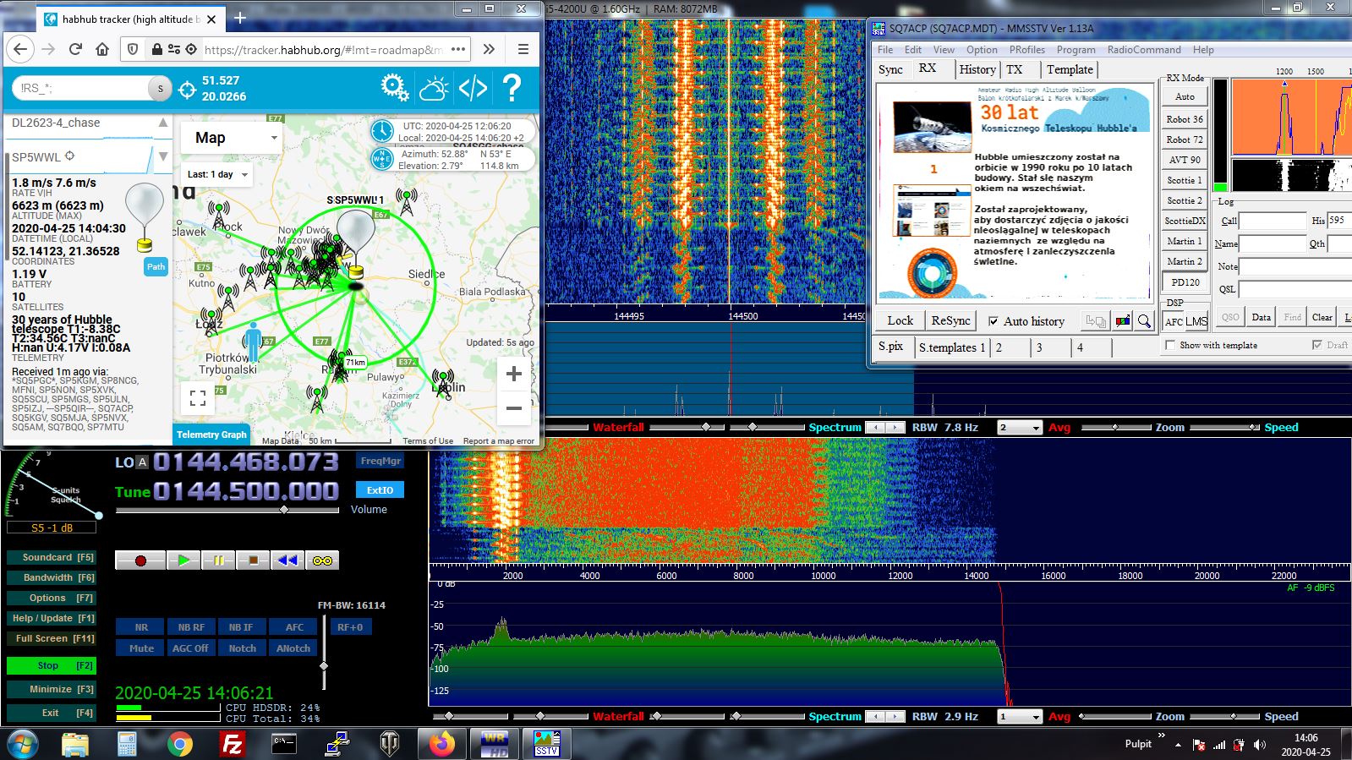Toggle loop playback in HDSDR
The height and width of the screenshot is (760, 1352).
[x=322, y=560]
